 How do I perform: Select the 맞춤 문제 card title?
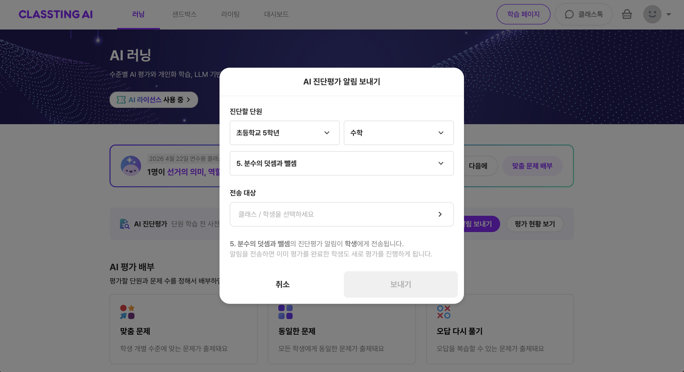135,331
